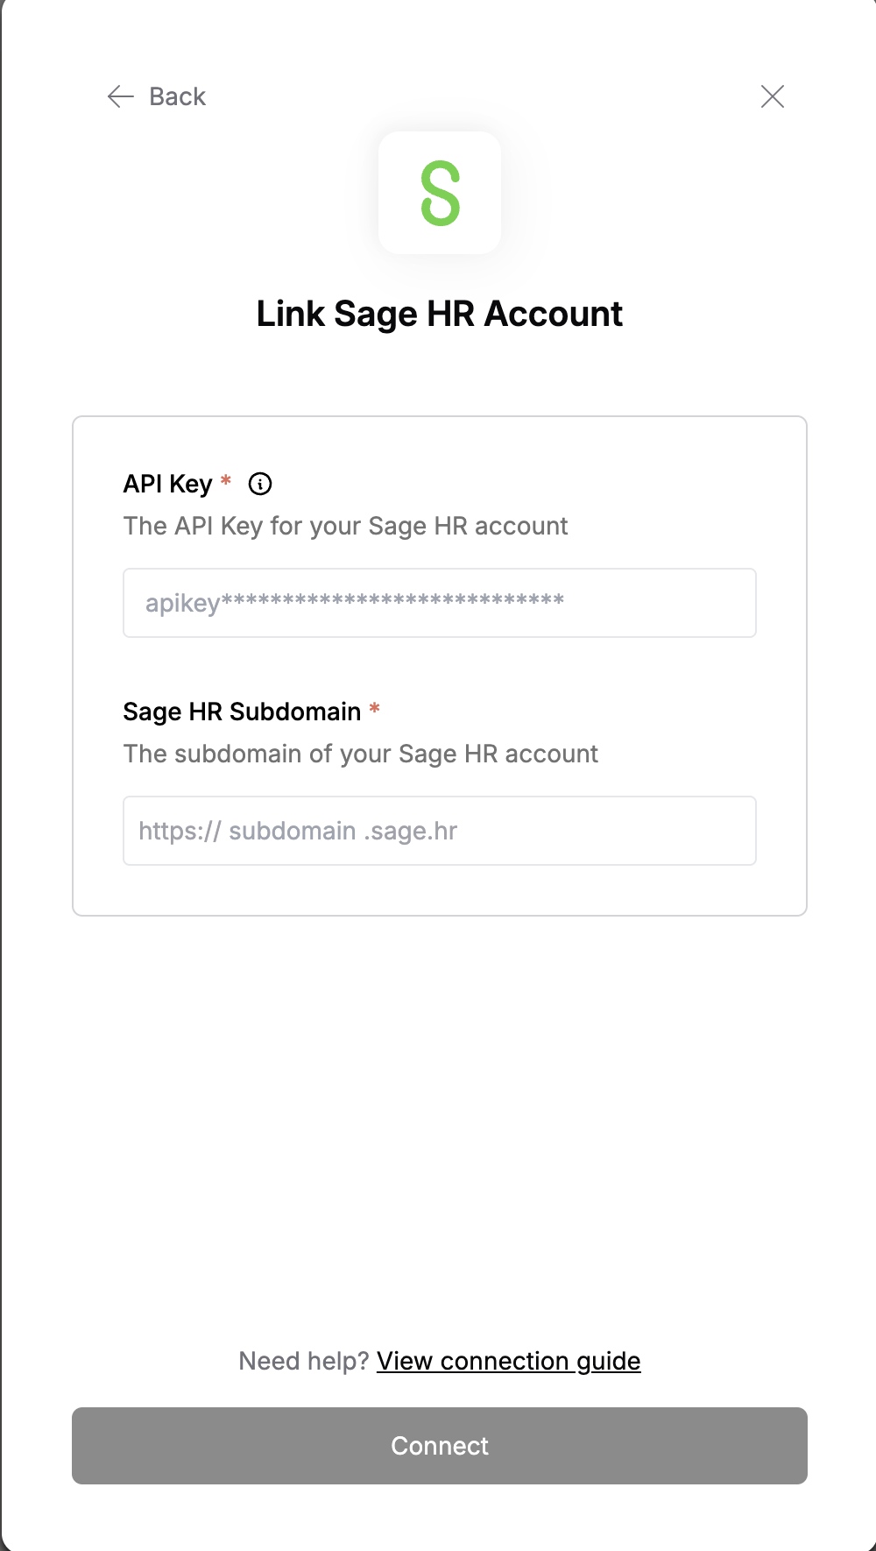Image resolution: width=876 pixels, height=1551 pixels.
Task: Click the left arrow Back icon
Action: (x=120, y=96)
